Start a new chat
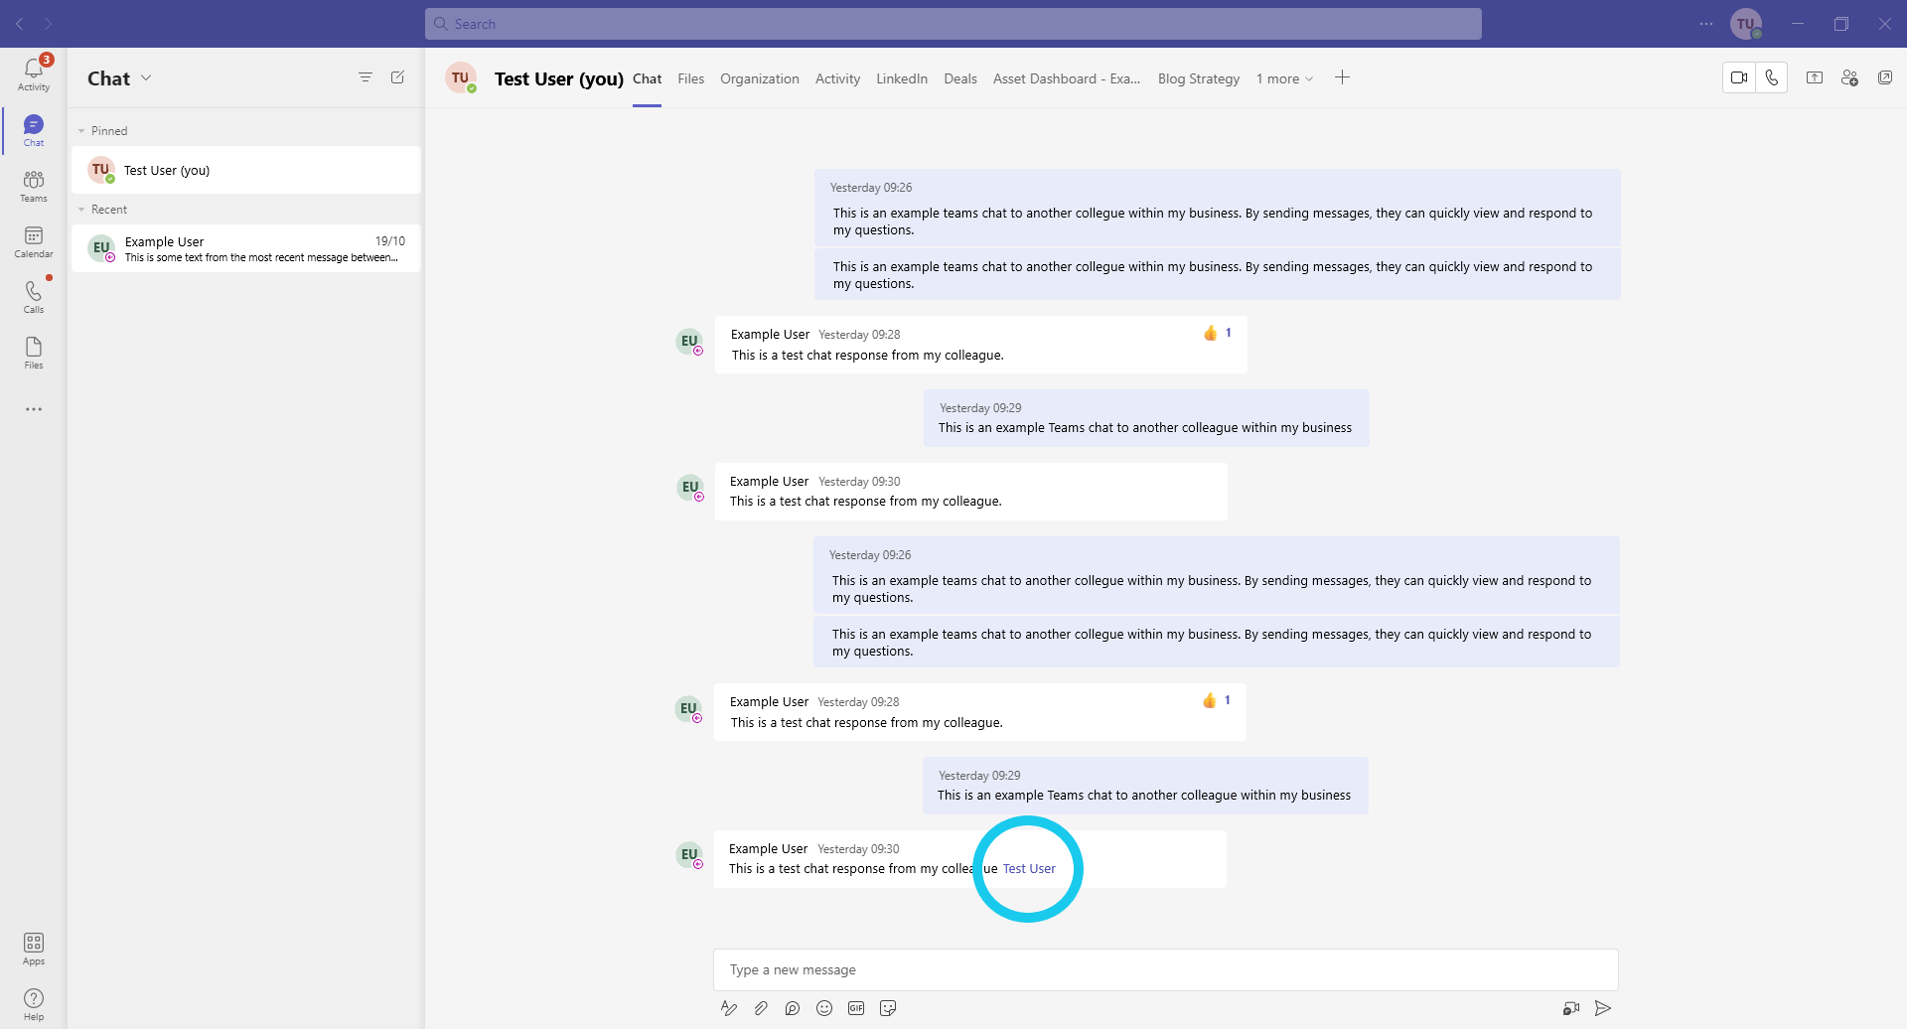 click(x=397, y=77)
